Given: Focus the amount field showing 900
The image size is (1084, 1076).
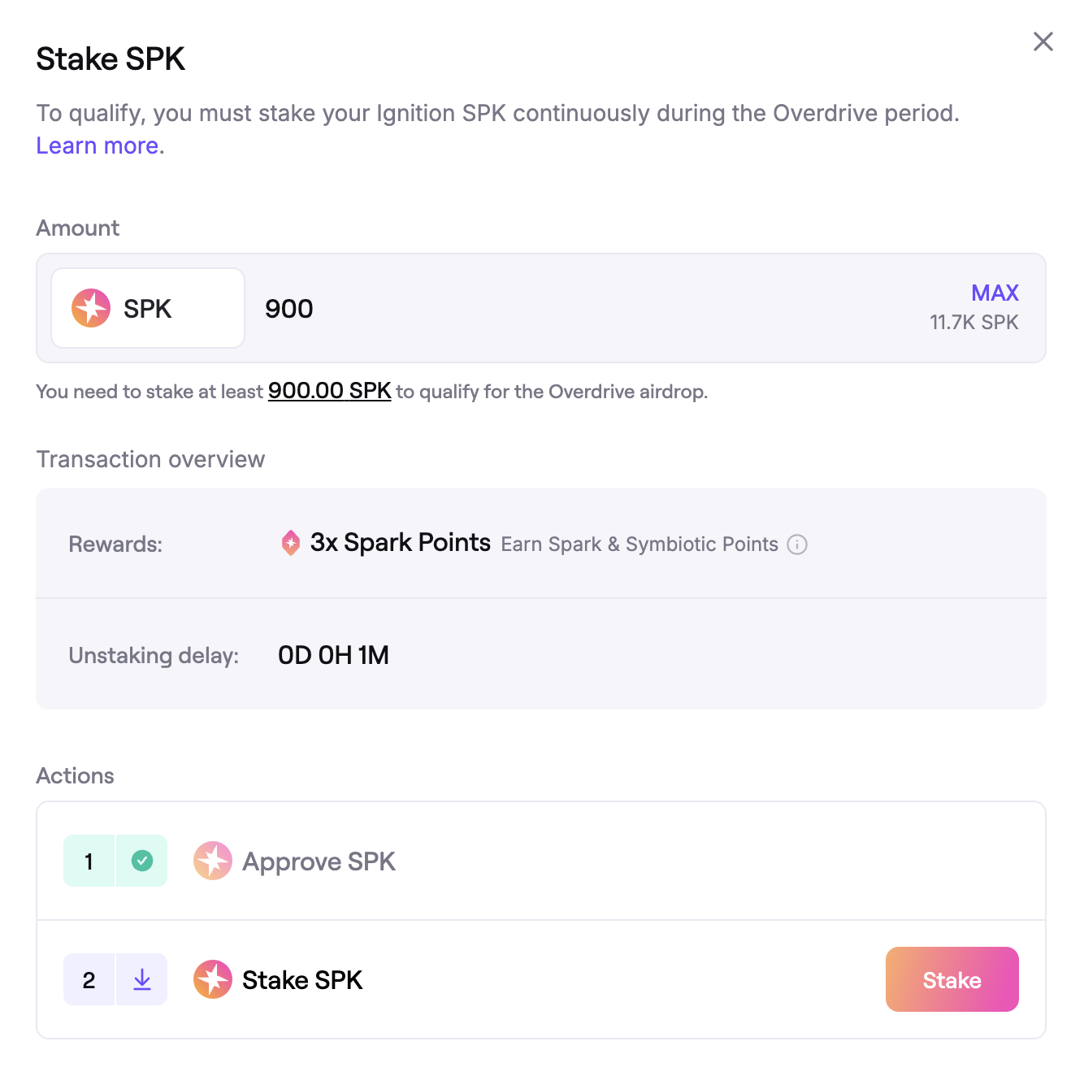Looking at the screenshot, I should tap(569, 309).
